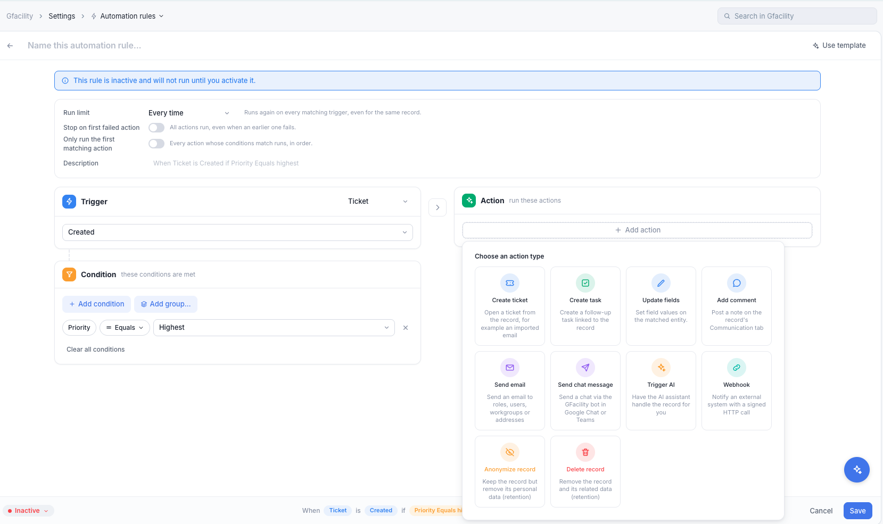Image resolution: width=883 pixels, height=524 pixels.
Task: Click the Save button
Action: (x=857, y=511)
